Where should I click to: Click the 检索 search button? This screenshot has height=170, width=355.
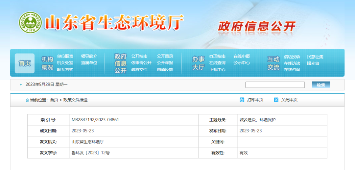(x=321, y=85)
